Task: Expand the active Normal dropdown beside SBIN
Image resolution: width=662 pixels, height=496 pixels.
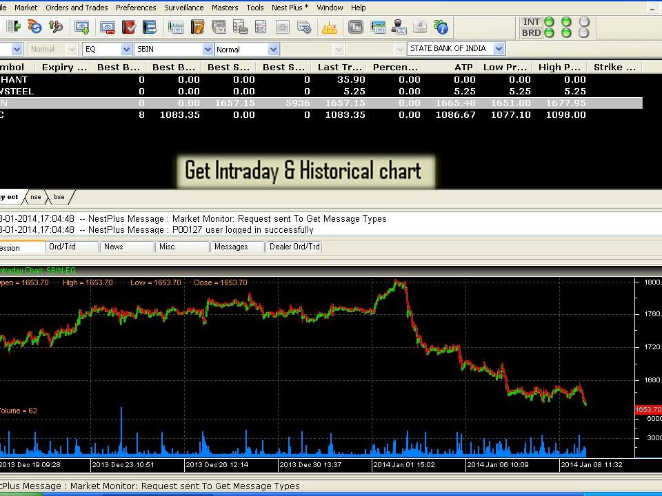Action: (x=273, y=50)
